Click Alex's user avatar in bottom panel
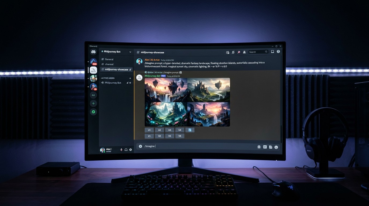369x206 pixels. [102, 150]
